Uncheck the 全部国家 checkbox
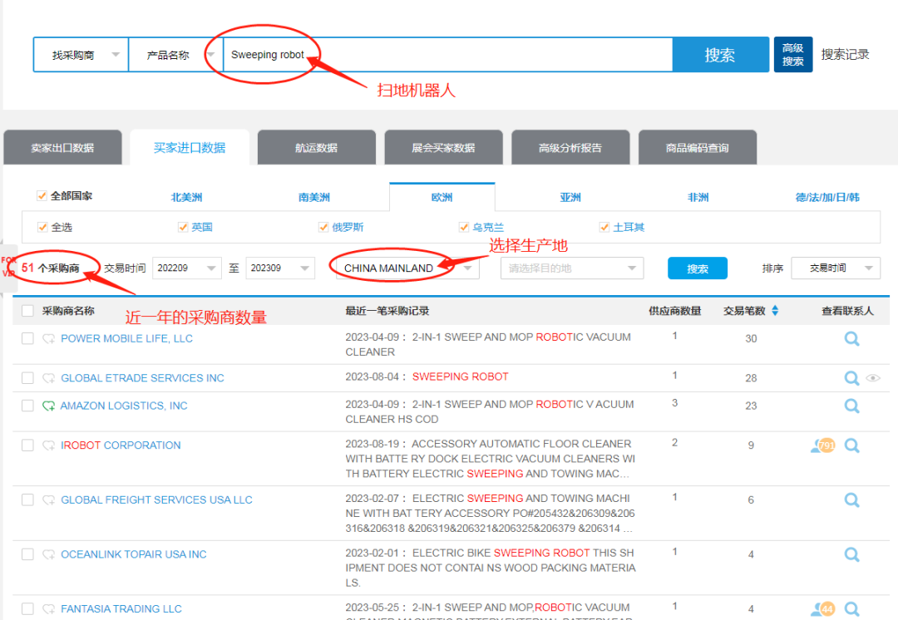Image resolution: width=898 pixels, height=620 pixels. [42, 196]
